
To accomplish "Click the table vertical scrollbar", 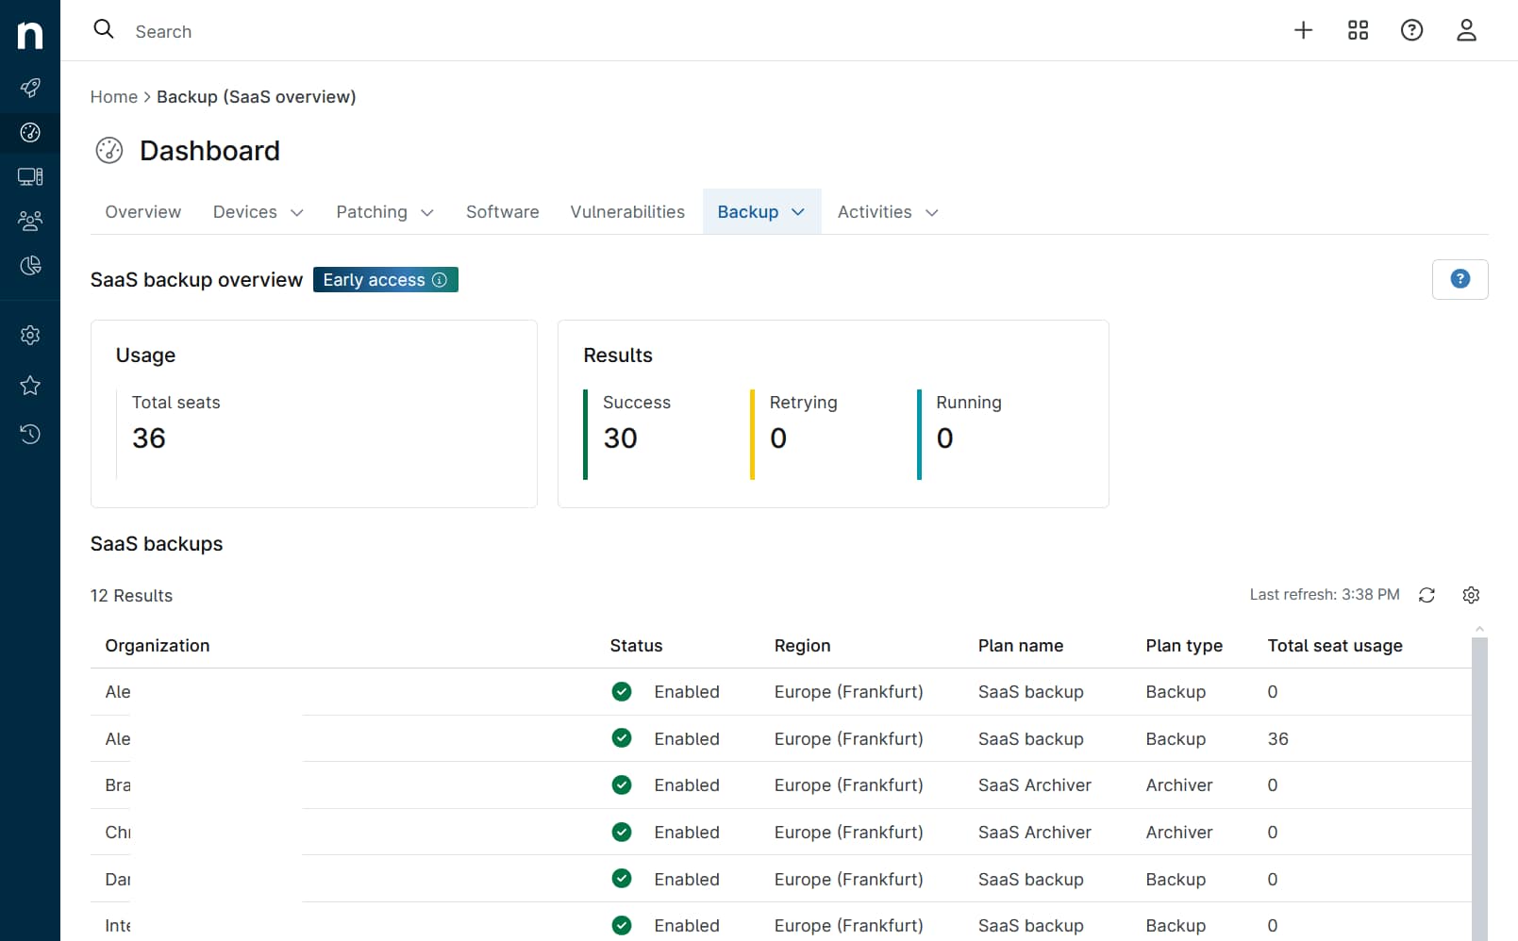I will click(x=1479, y=783).
